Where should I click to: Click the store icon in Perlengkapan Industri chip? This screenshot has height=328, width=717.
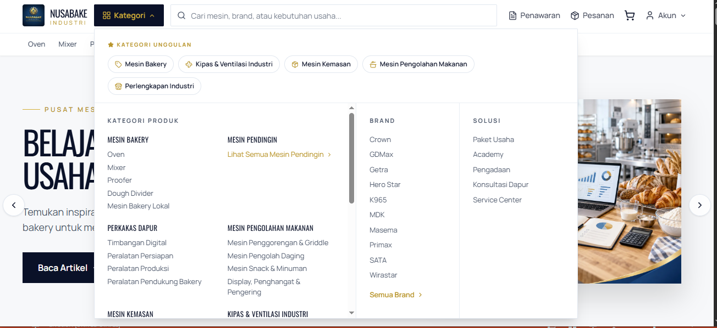[118, 86]
